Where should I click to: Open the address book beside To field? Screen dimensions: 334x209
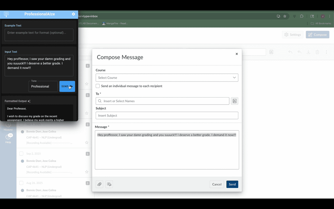(x=234, y=101)
